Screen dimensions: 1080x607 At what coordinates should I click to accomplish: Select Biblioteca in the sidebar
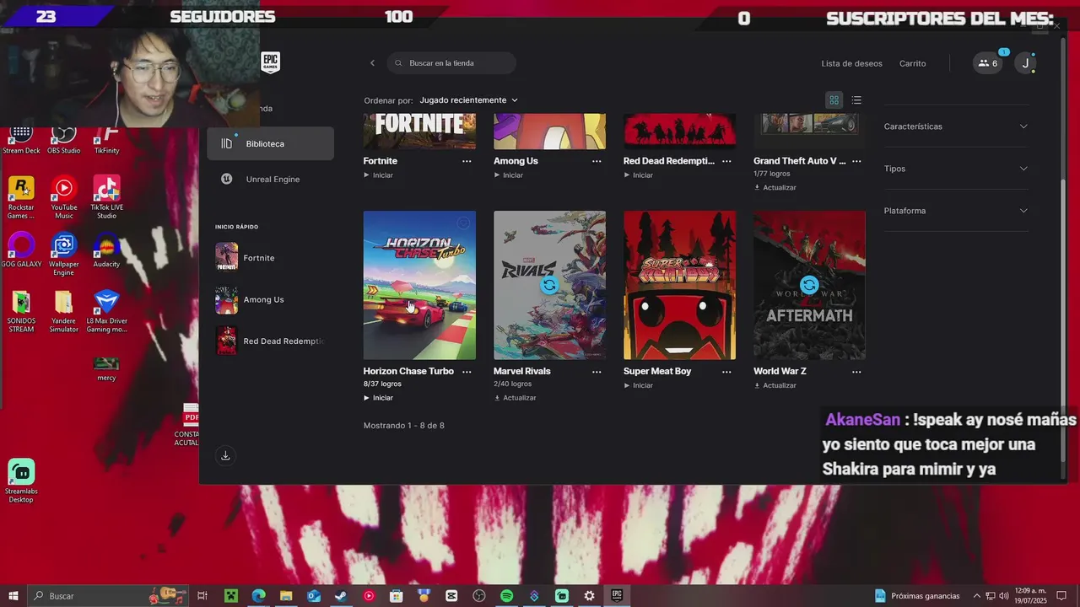pos(270,144)
